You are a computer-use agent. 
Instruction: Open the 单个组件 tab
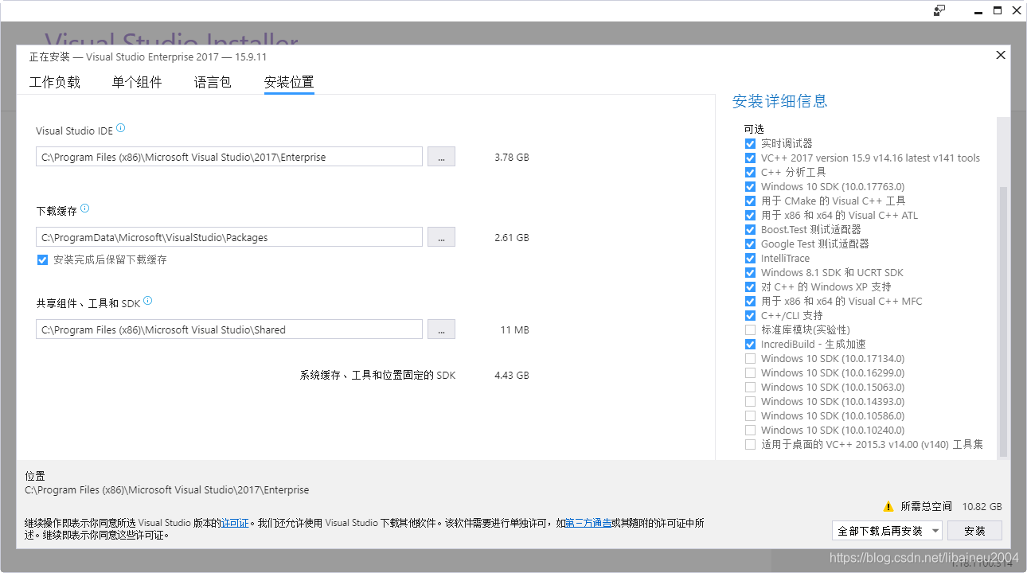[x=137, y=82]
